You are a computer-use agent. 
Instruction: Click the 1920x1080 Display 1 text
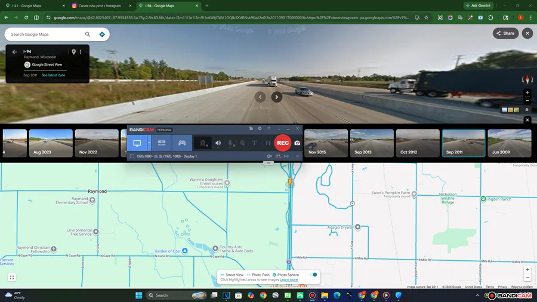pos(166,156)
